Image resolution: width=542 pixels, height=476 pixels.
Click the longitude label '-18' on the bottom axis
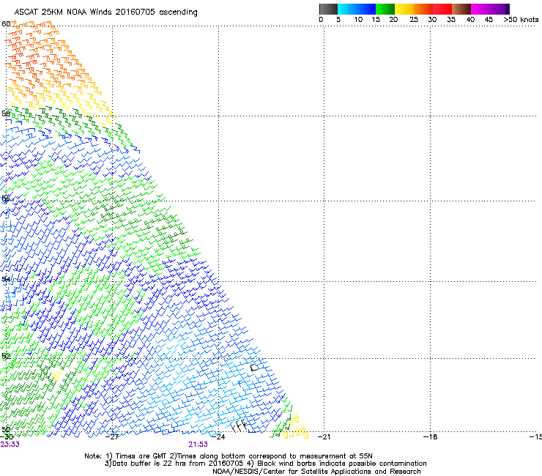pos(431,436)
